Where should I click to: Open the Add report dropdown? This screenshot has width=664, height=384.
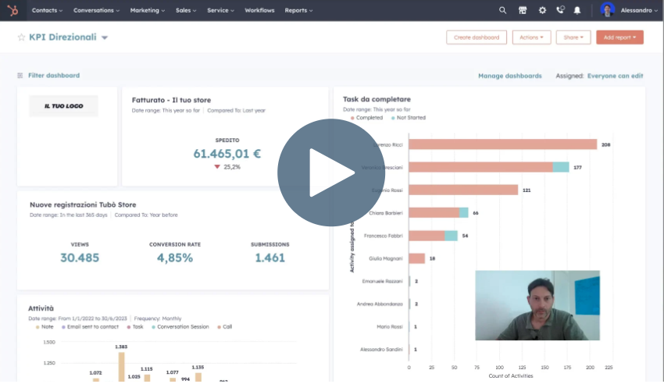619,37
